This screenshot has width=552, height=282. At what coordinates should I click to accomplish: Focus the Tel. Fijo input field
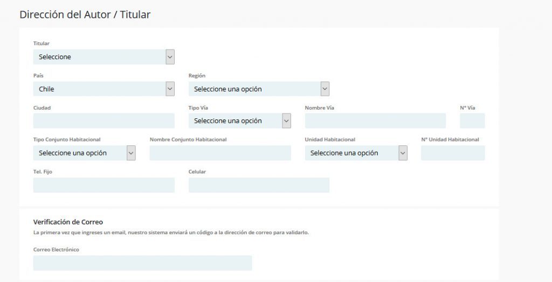click(104, 185)
